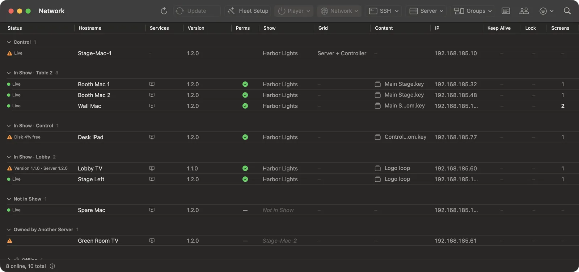Click the services icon for Booth Mac 1
The width and height of the screenshot is (579, 272).
tap(152, 84)
